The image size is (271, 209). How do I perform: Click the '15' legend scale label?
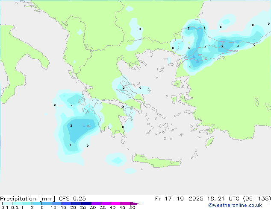pyautogui.click(x=63, y=207)
